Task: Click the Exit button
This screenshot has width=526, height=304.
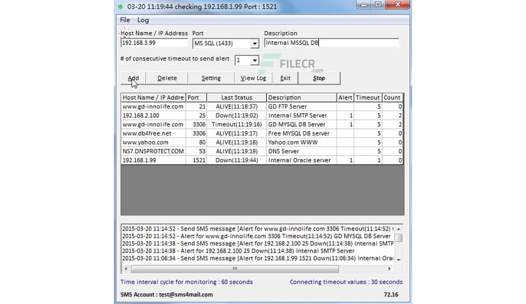Action: (x=285, y=78)
